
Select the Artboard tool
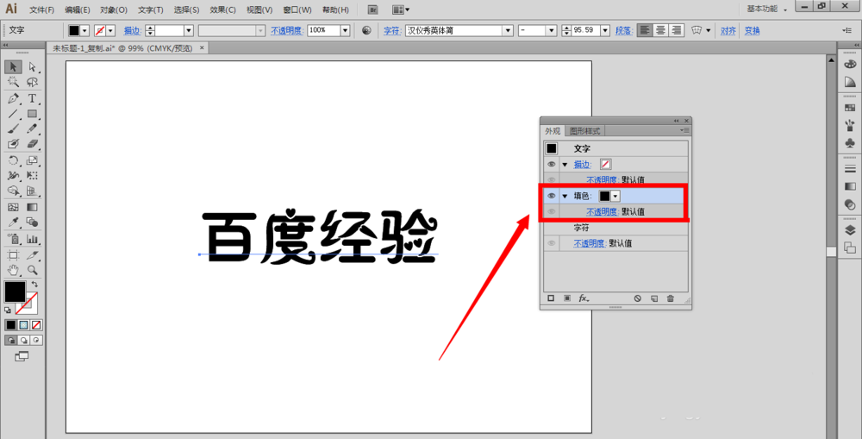13,255
